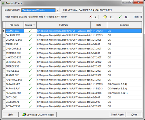Click the OK count field showing 18
The width and height of the screenshot is (145, 120).
tap(126, 17)
